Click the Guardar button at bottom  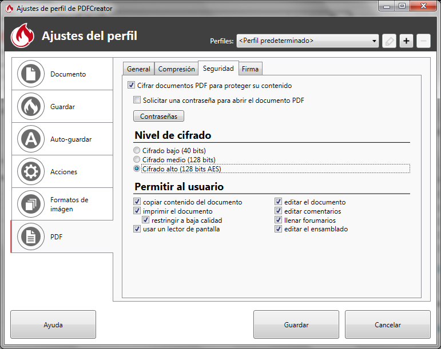[x=296, y=324]
